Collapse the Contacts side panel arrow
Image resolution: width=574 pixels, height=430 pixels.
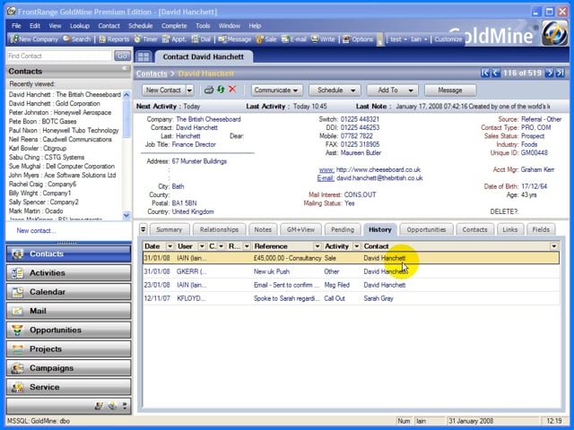(125, 68)
